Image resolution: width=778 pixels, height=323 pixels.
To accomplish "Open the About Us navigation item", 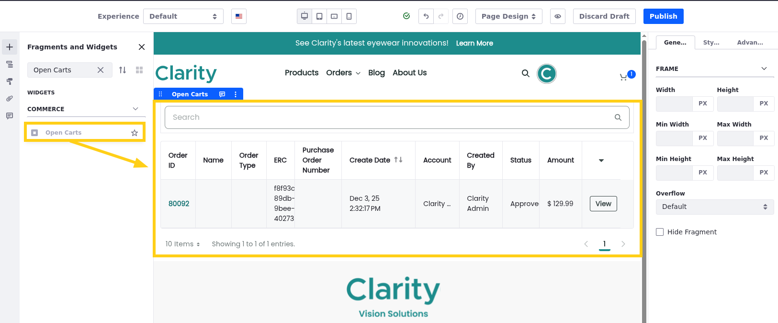I will click(410, 73).
